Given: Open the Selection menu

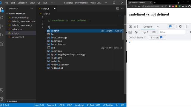Looking at the screenshot, I should [22, 3].
